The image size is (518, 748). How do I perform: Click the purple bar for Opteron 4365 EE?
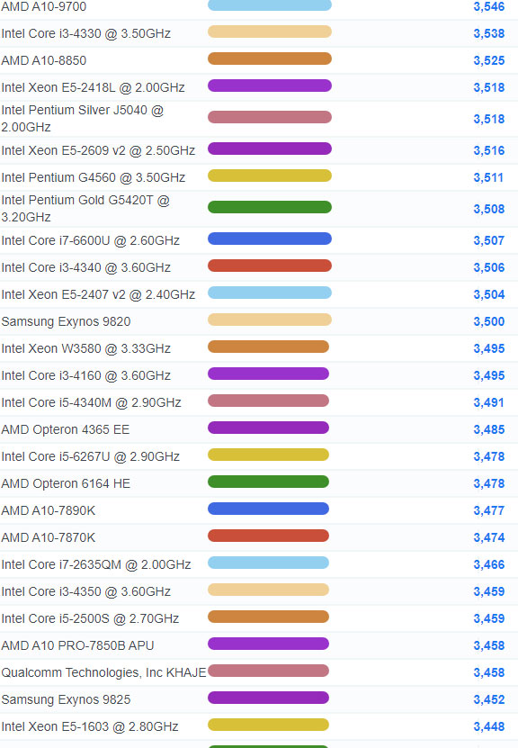click(x=268, y=428)
